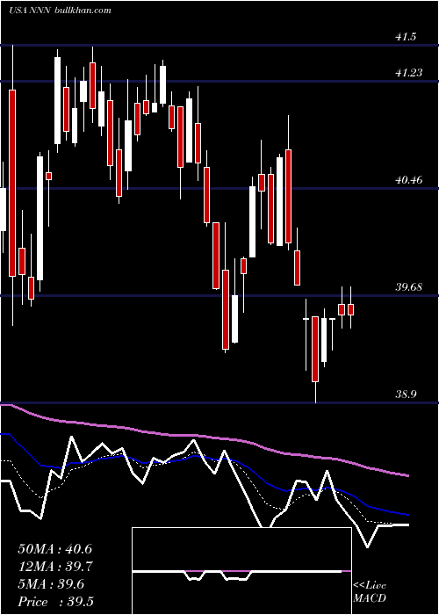This screenshot has width=439, height=615.
Task: Click the 5MA : 39.6 reading
Action: [x=51, y=584]
